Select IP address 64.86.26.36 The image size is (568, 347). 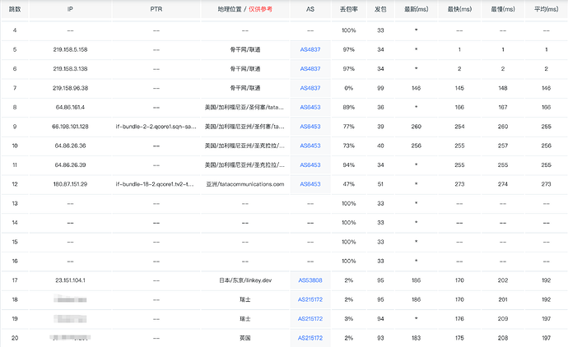click(70, 146)
